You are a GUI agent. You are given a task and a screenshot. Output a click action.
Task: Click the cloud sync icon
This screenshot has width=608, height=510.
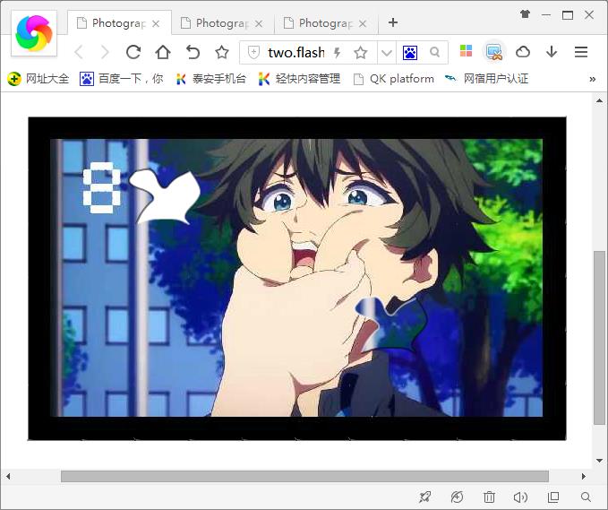[x=523, y=52]
